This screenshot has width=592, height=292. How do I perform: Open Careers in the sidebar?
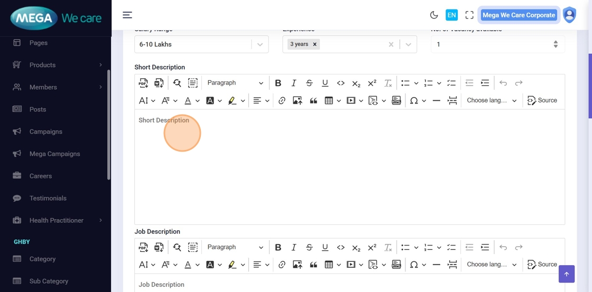tap(41, 176)
